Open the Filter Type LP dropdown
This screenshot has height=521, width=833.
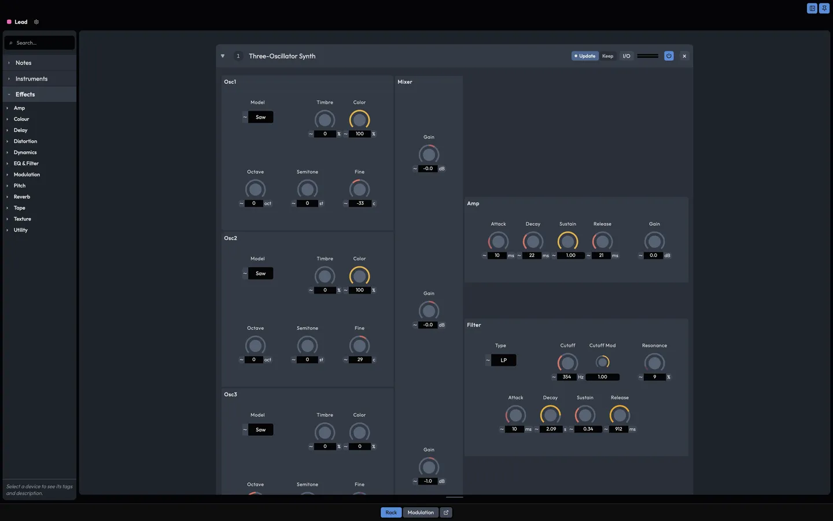point(504,360)
